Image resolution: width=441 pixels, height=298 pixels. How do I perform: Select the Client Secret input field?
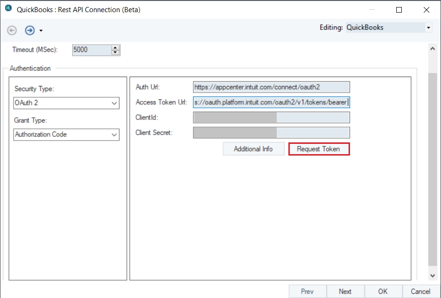tap(272, 133)
